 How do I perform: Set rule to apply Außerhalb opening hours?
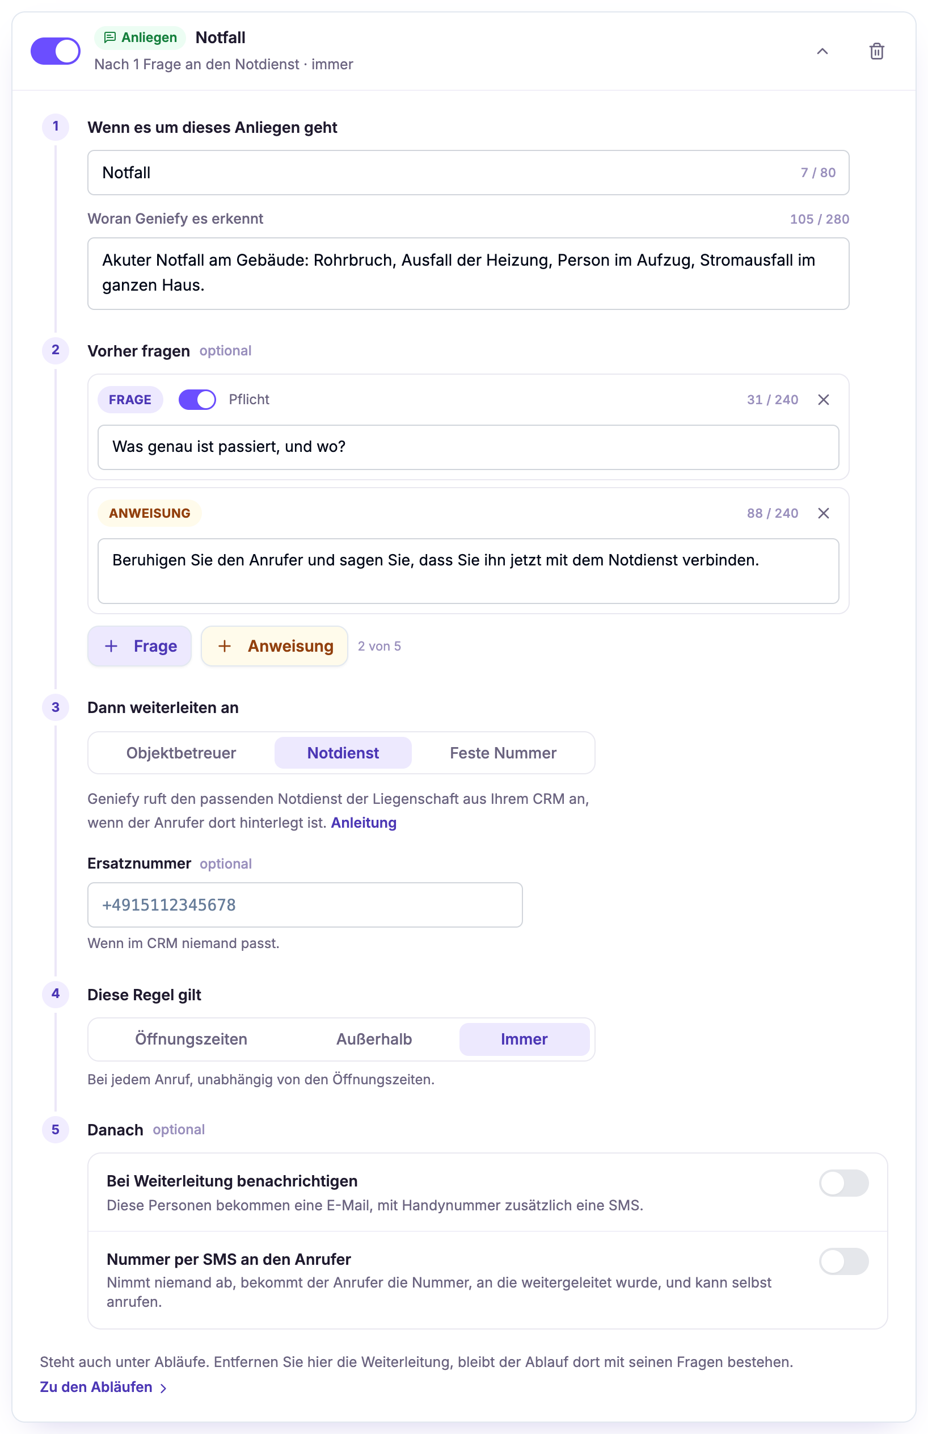pyautogui.click(x=374, y=1039)
